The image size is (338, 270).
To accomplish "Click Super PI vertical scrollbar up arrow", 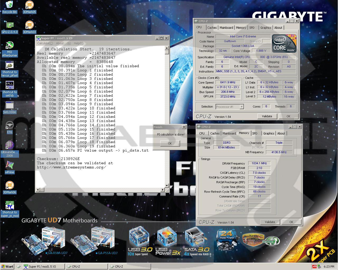I will pyautogui.click(x=167, y=48).
